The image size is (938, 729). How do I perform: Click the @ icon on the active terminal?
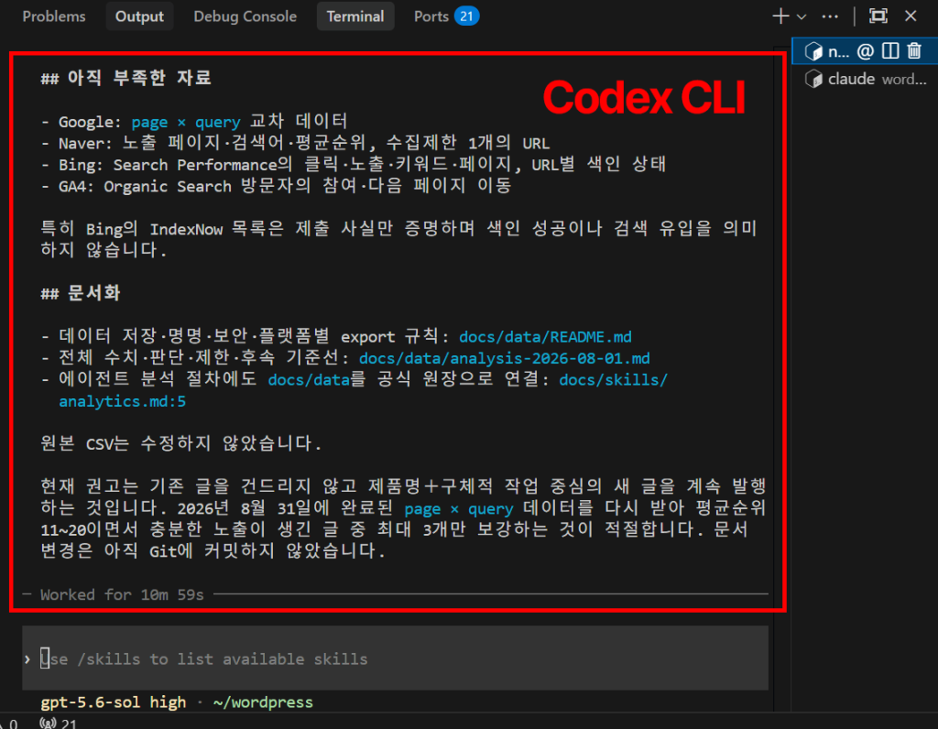[865, 51]
